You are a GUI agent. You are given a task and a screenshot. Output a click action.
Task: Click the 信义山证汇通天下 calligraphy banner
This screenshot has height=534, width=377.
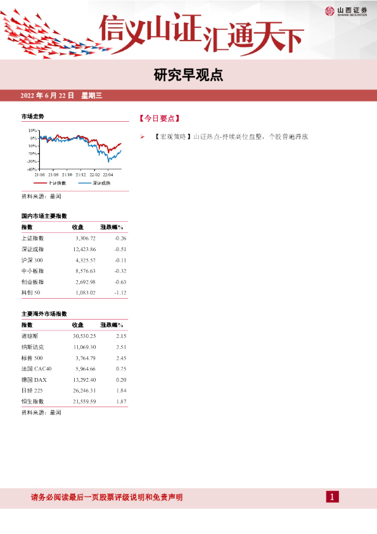pyautogui.click(x=201, y=34)
